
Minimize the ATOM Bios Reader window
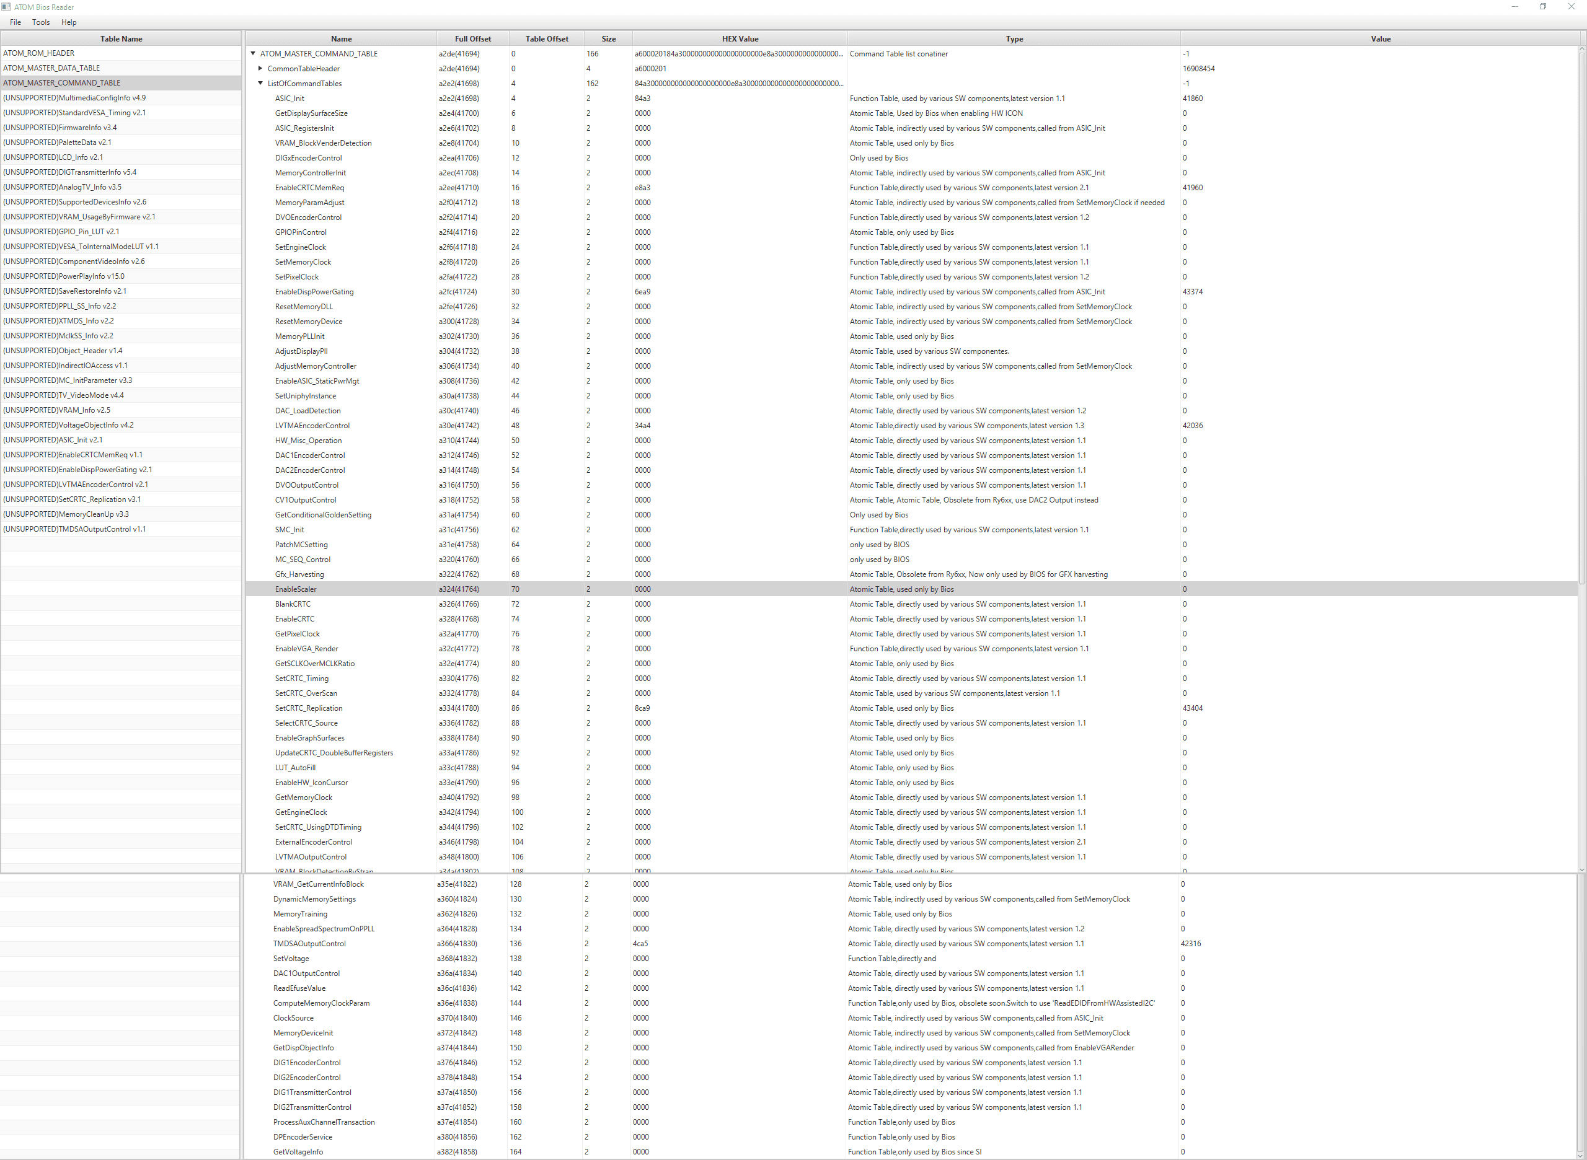[x=1514, y=7]
